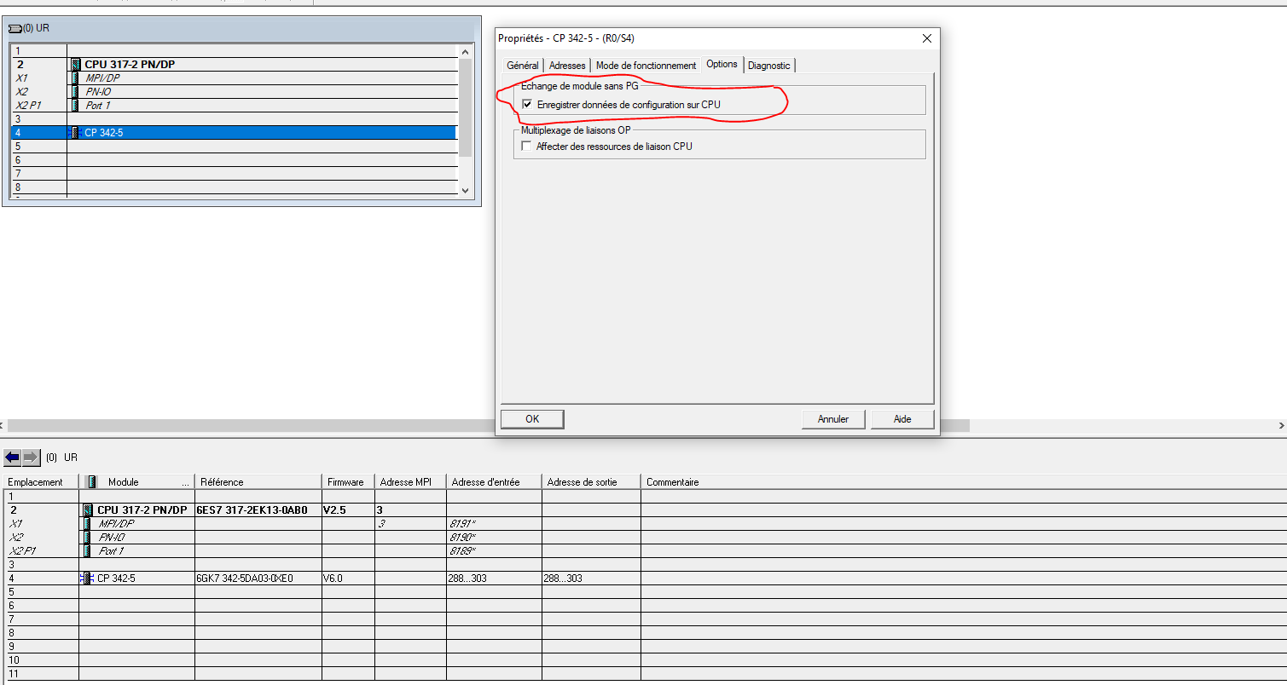Open the Adresses tab
Screen dimensions: 1287x685
(x=567, y=66)
